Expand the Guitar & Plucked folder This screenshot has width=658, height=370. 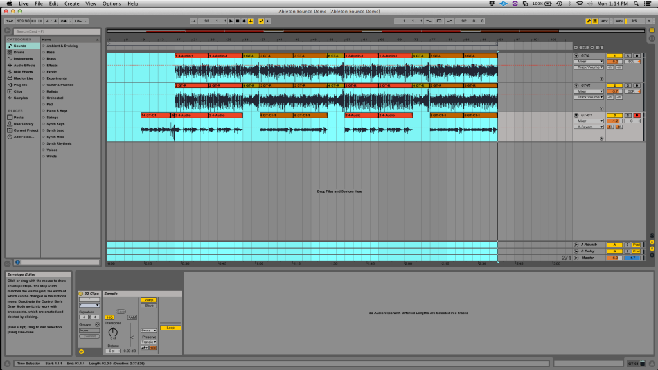pyautogui.click(x=44, y=85)
